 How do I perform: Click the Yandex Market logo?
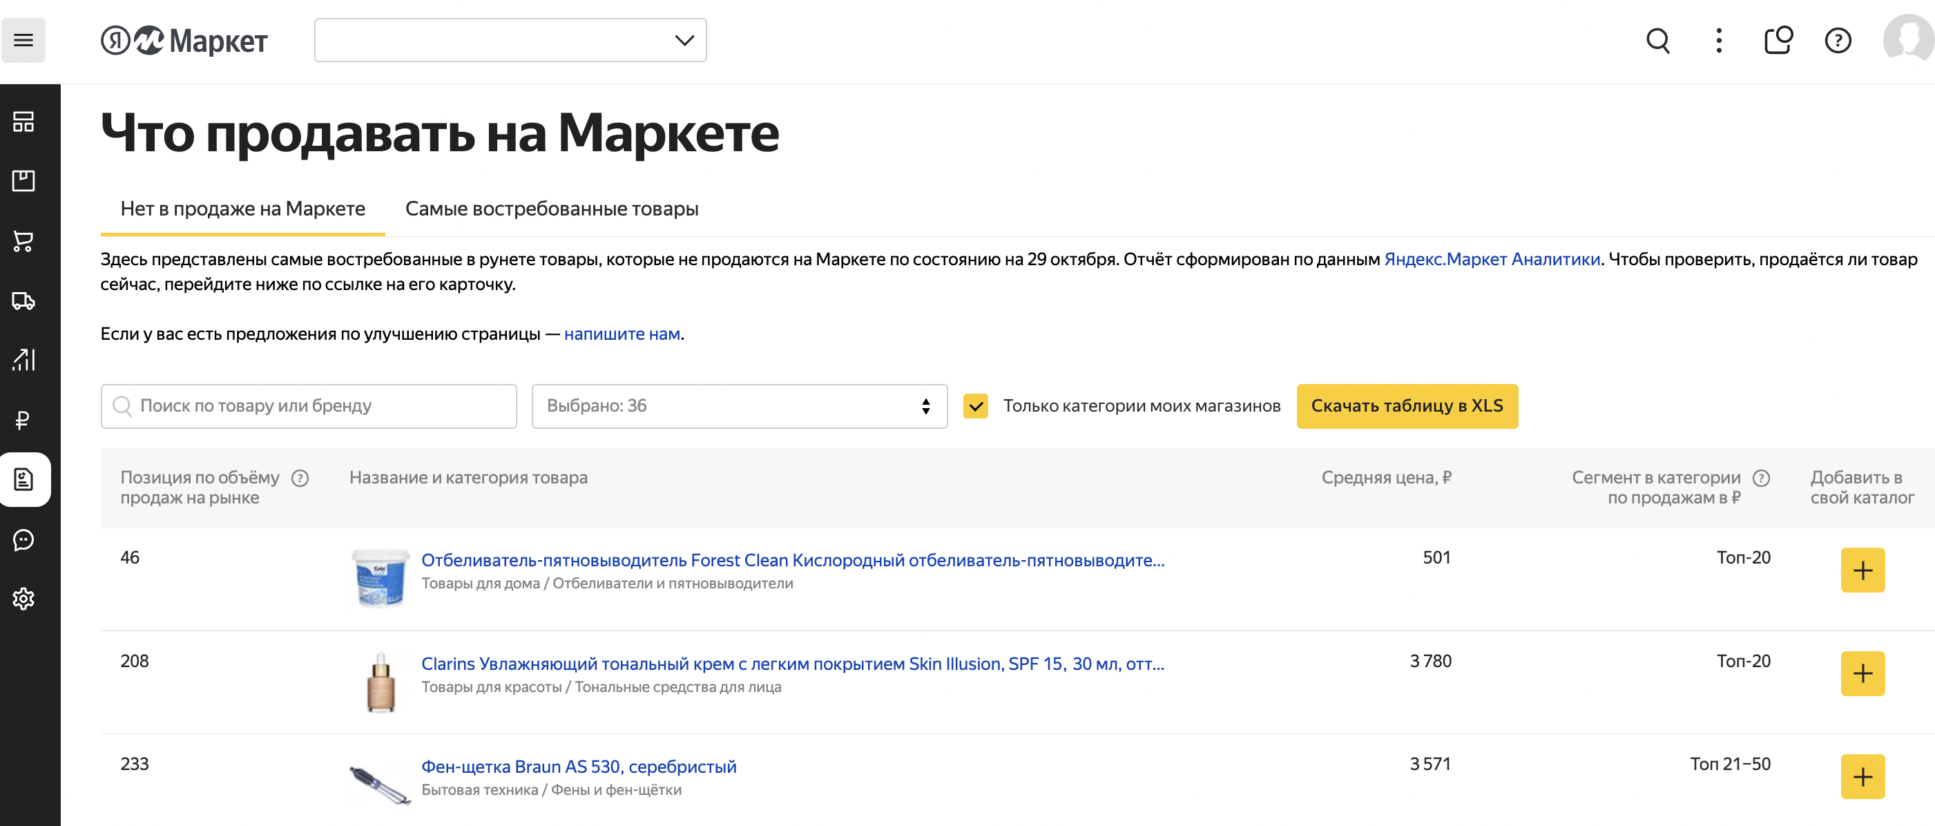coord(185,41)
